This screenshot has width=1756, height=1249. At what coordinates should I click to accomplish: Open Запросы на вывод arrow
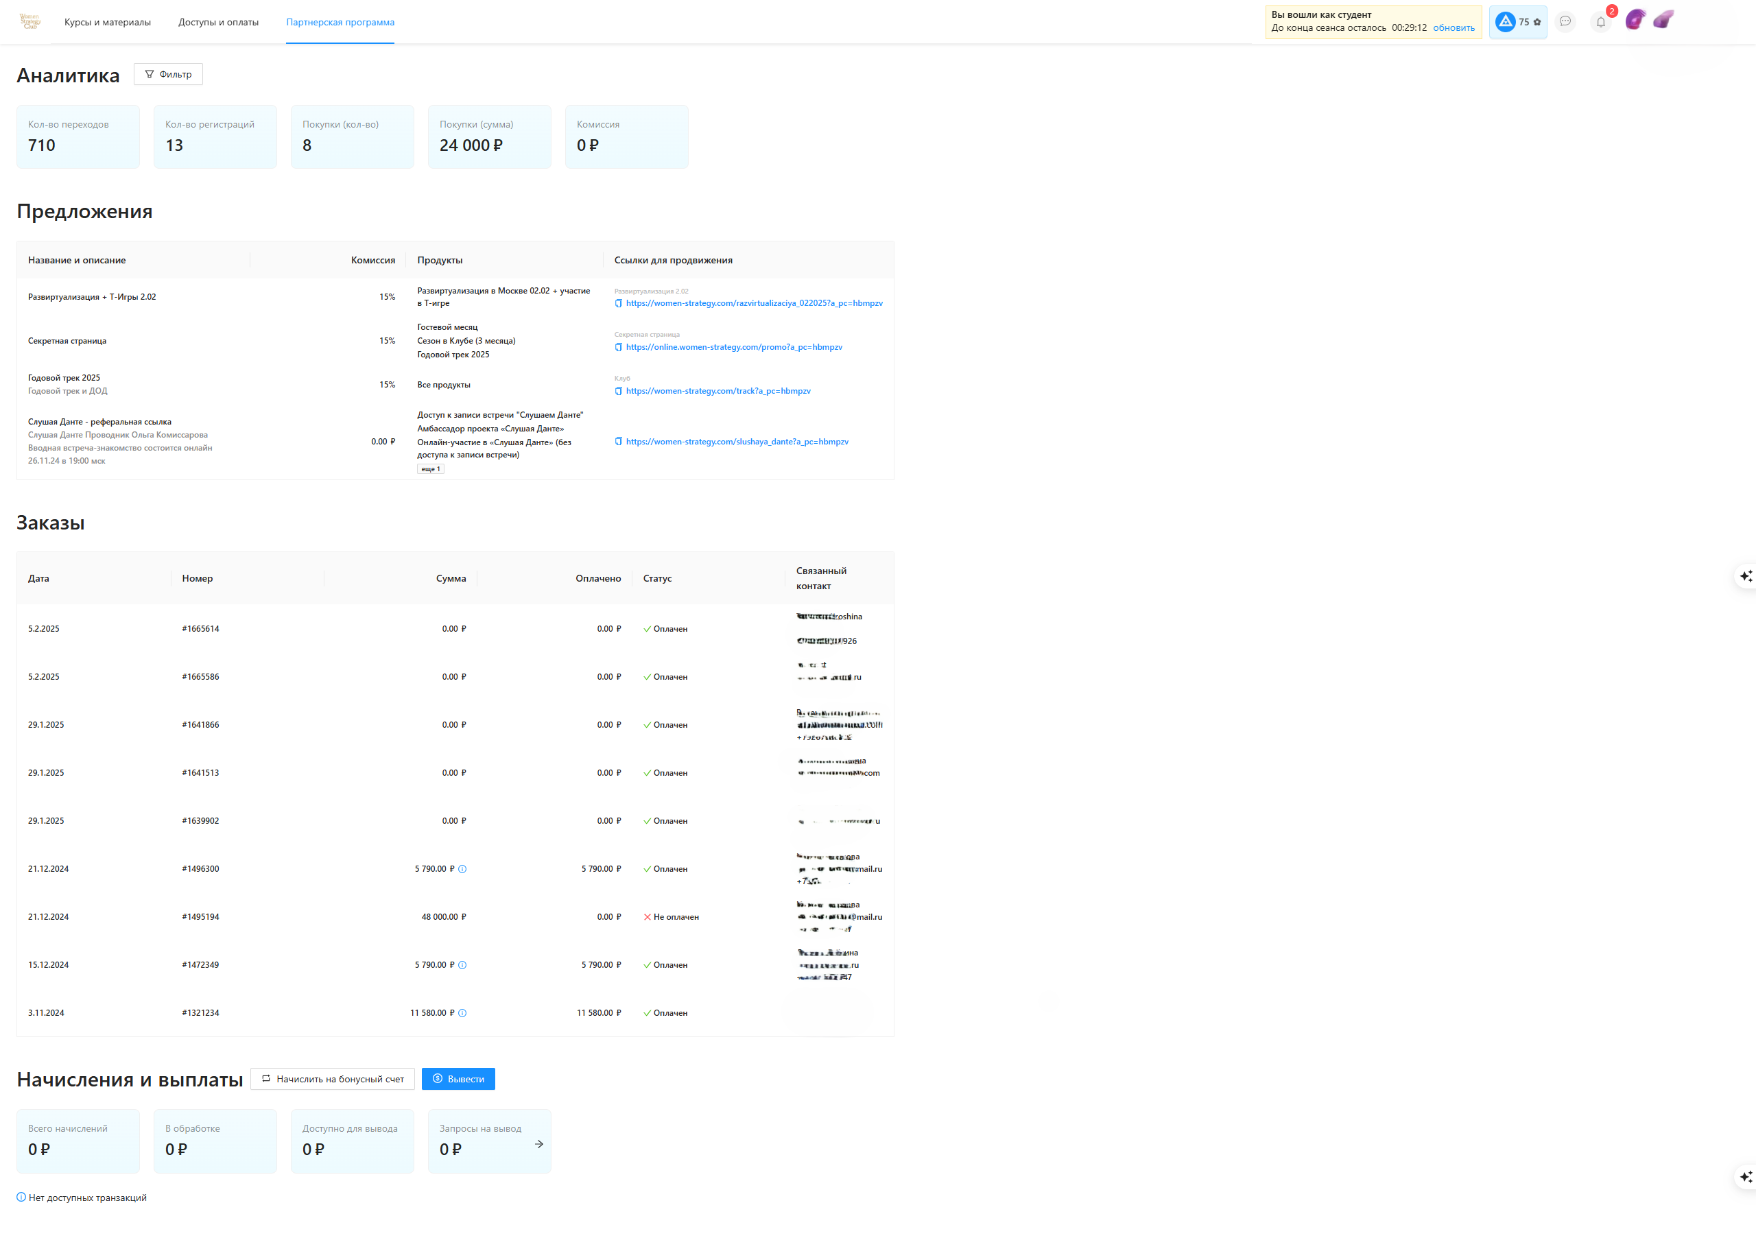pyautogui.click(x=538, y=1143)
